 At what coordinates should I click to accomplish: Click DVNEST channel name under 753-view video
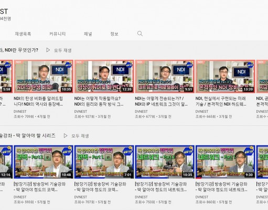coord(141,197)
